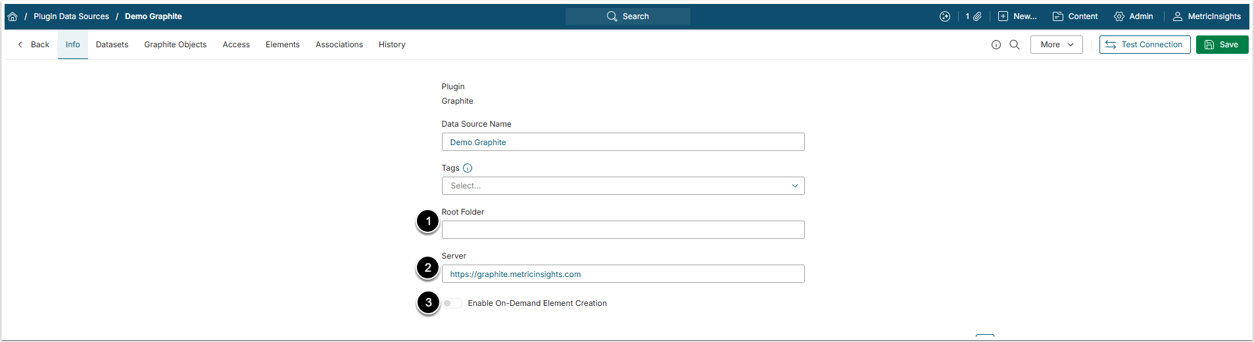Open the Plugin Data Sources breadcrumb link
This screenshot has width=1254, height=342.
click(71, 16)
